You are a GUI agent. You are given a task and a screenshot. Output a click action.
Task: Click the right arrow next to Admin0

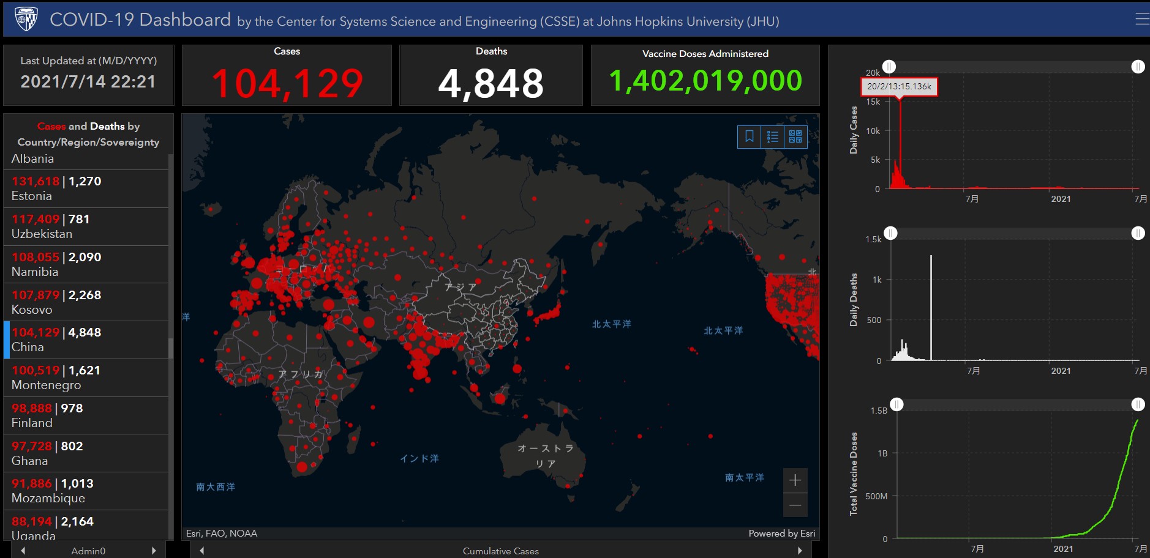tap(154, 551)
